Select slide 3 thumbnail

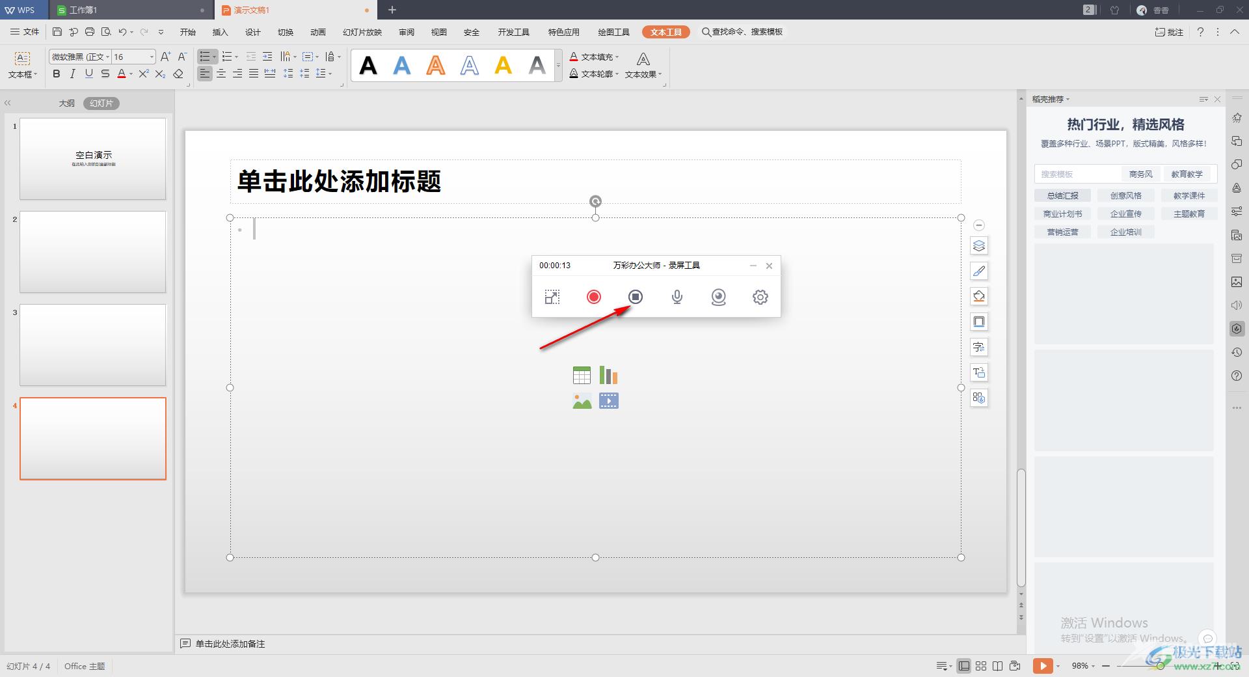tap(93, 345)
